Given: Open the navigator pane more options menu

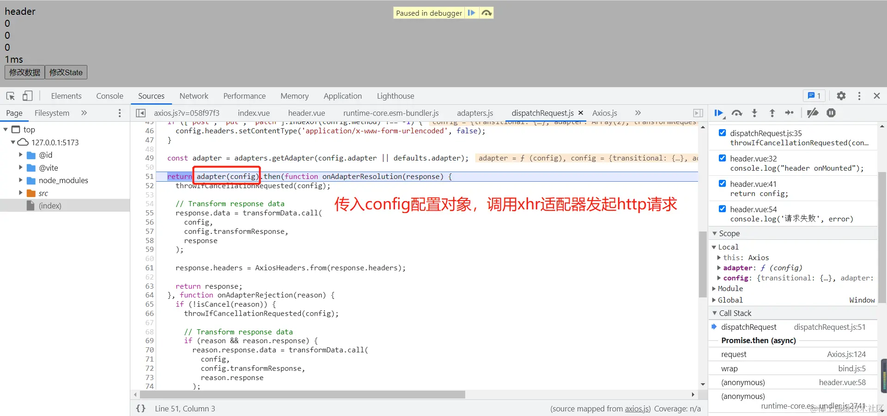Looking at the screenshot, I should 120,113.
